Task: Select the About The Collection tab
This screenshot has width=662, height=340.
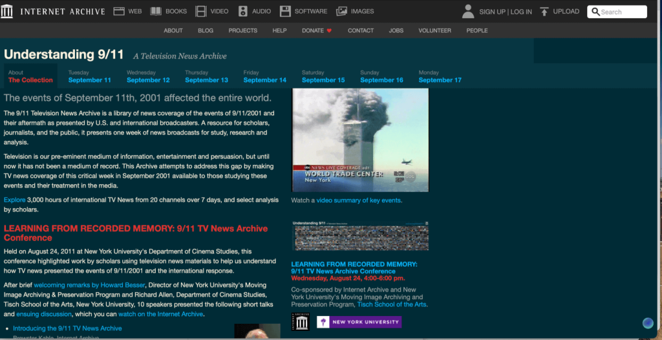Action: point(30,76)
